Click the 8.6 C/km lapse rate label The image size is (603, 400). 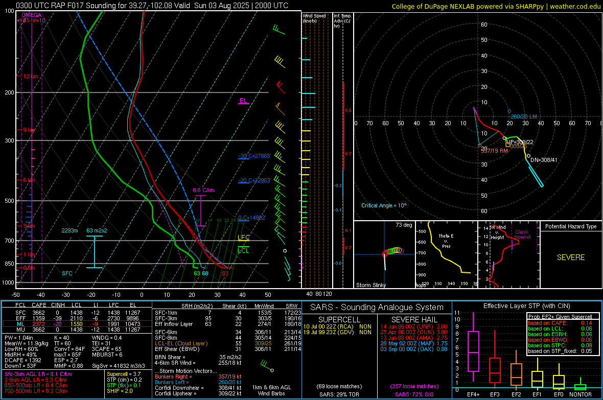point(203,191)
